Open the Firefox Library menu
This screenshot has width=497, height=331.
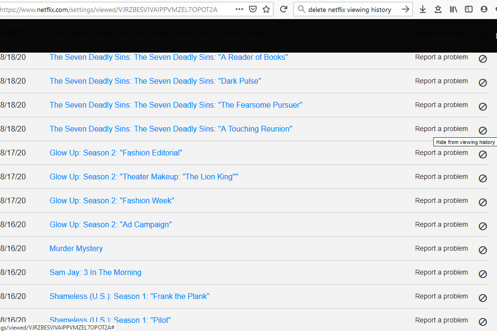(453, 9)
